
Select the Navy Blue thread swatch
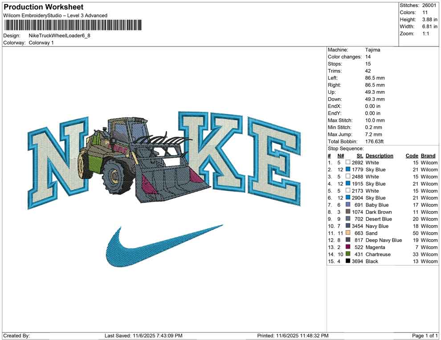tap(347, 226)
